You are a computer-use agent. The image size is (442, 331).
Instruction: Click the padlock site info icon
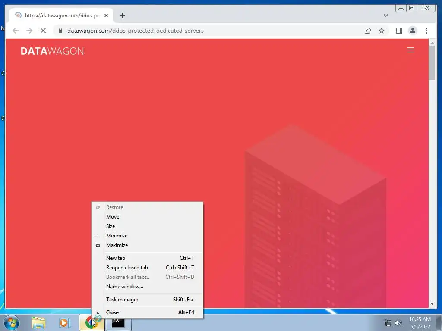pyautogui.click(x=60, y=31)
